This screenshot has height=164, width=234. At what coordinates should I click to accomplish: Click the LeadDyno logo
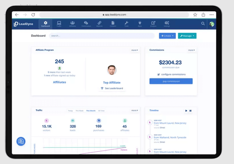point(23,24)
